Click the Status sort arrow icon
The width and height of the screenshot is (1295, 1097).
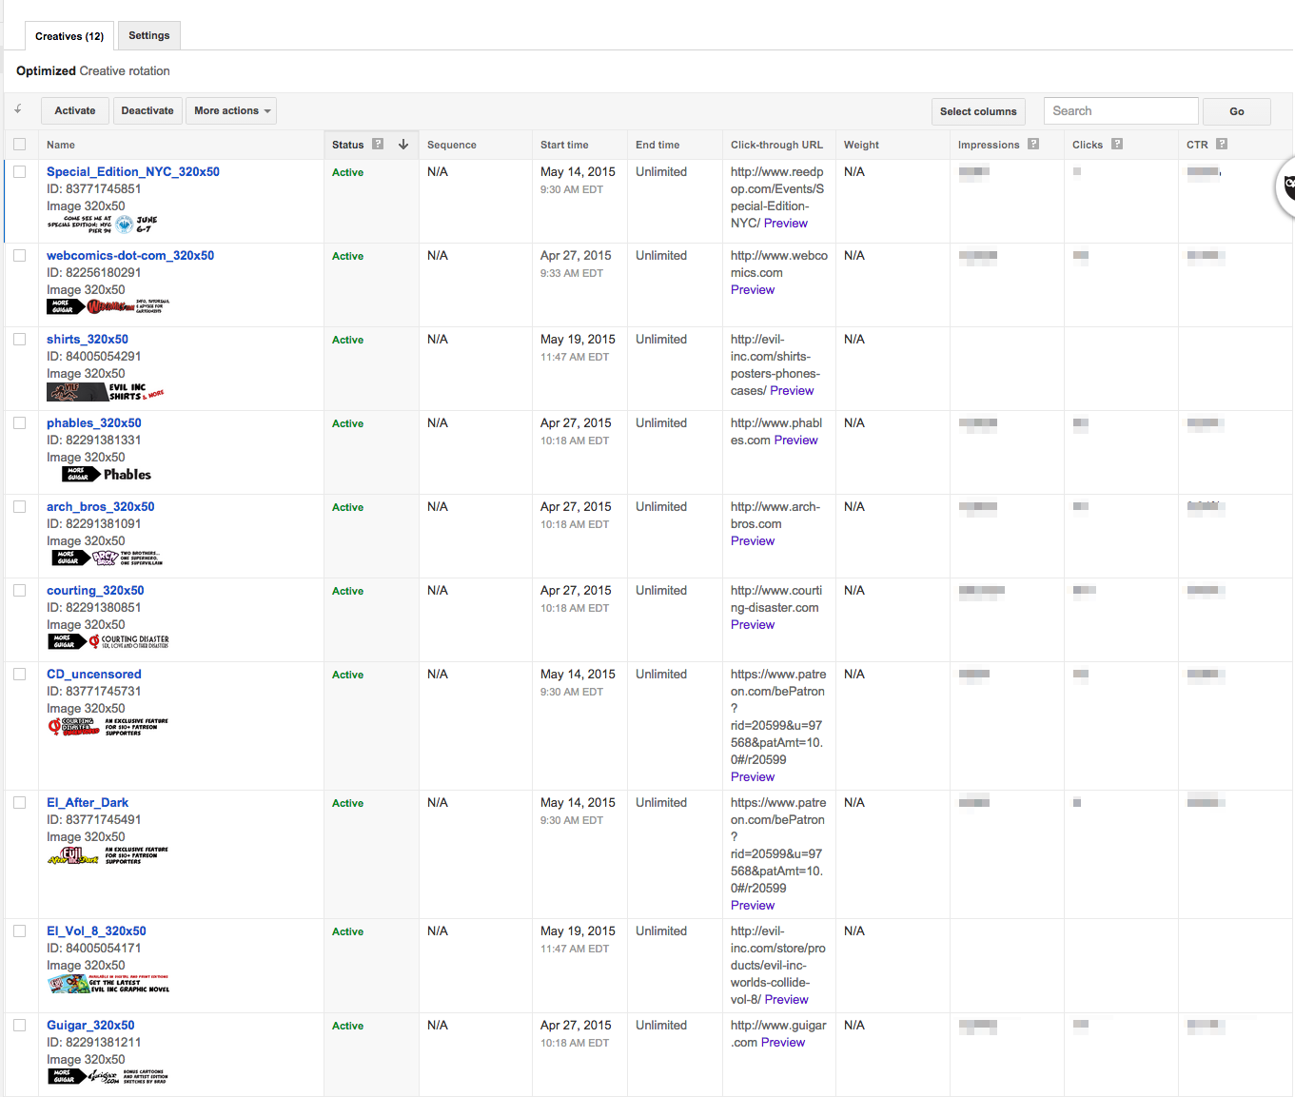pos(403,145)
